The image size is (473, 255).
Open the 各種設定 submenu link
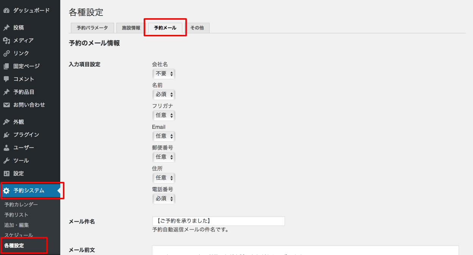click(14, 246)
